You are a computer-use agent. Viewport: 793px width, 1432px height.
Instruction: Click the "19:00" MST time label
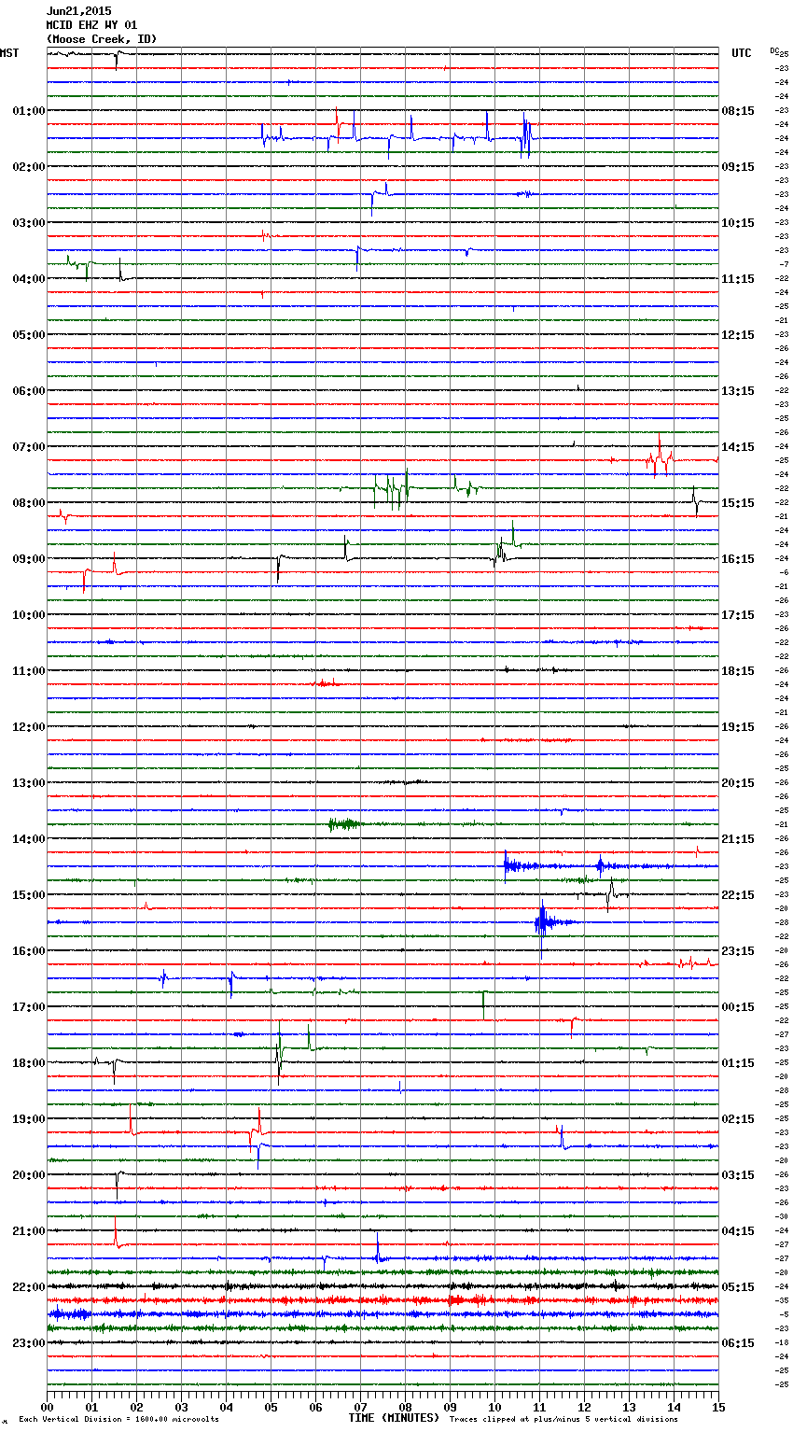pos(29,1119)
